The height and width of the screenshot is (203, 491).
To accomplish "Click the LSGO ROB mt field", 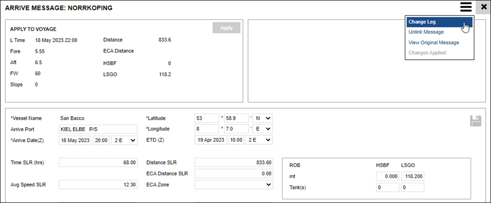I will (413, 176).
